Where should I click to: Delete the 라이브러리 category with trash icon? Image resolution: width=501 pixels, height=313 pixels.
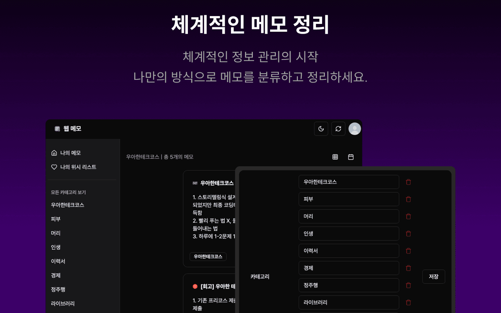coord(408,302)
